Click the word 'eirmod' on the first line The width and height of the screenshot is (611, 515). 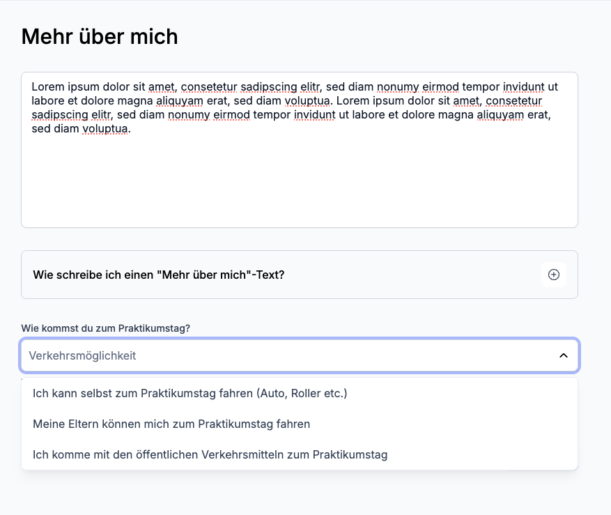click(x=440, y=87)
